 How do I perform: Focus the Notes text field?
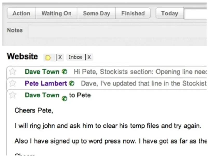click(117, 31)
